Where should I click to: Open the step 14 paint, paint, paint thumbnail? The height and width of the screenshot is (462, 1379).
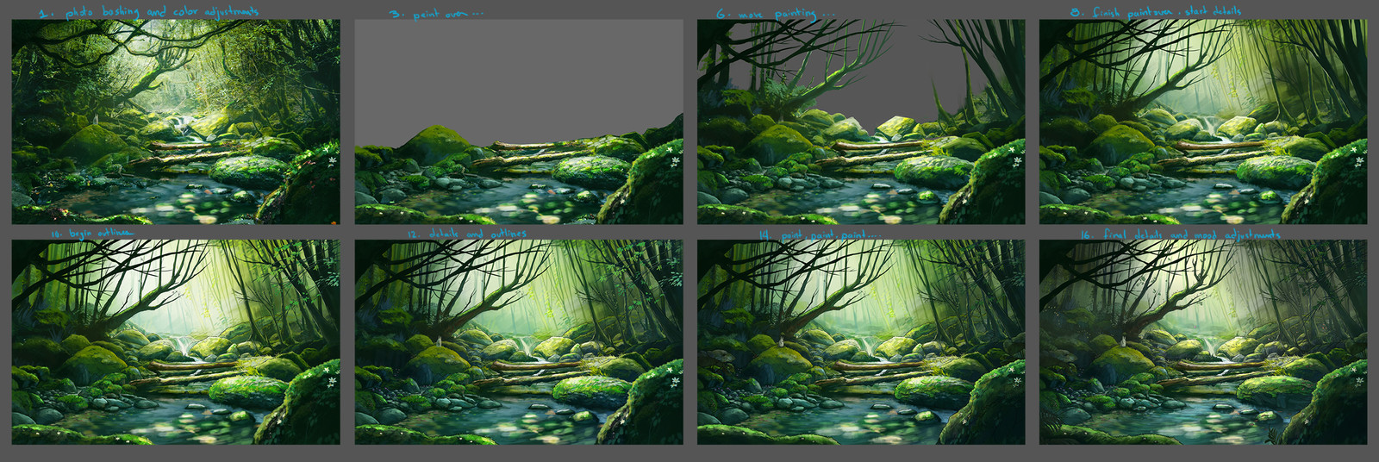coord(861,342)
